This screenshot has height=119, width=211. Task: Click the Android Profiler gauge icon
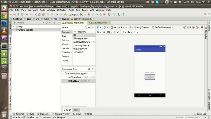coord(97,15)
